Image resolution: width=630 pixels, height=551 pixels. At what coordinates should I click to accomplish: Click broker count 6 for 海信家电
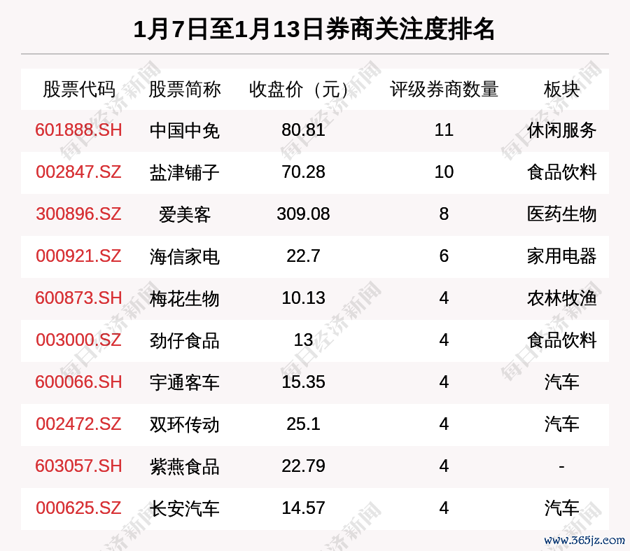click(x=444, y=256)
